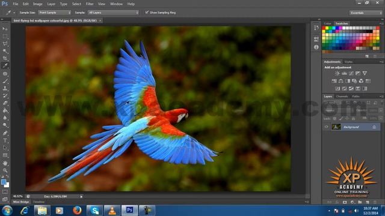Select the Path Selection tool
The height and width of the screenshot is (216, 385).
(5, 148)
